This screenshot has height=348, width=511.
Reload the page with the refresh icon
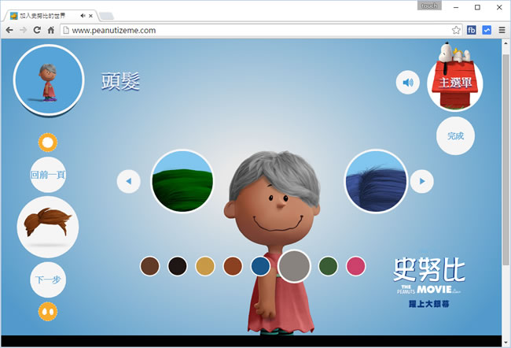point(37,30)
